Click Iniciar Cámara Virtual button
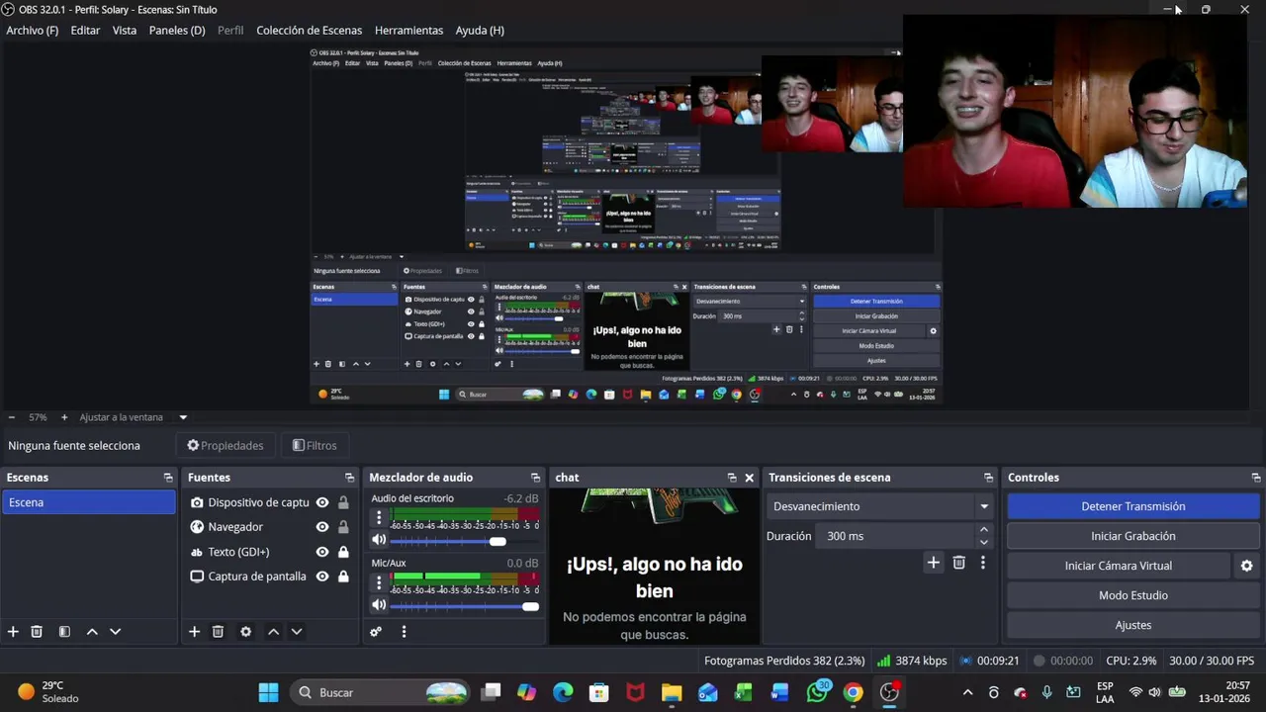Image resolution: width=1266 pixels, height=712 pixels. click(1118, 566)
